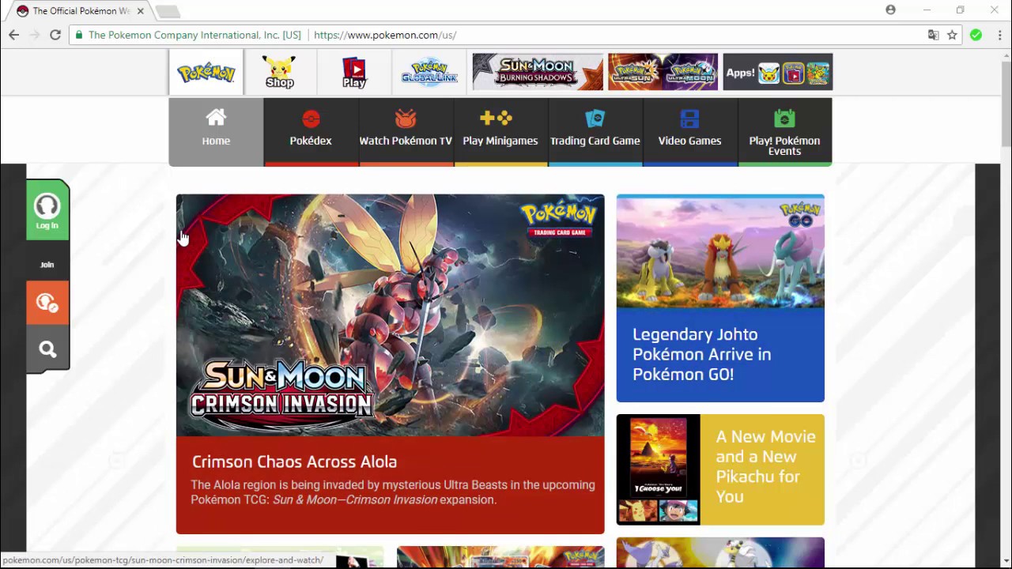Open Legendary Johto Pokémon Arrive in Pokémon GO link
Viewport: 1012px width, 569px height.
(x=702, y=355)
